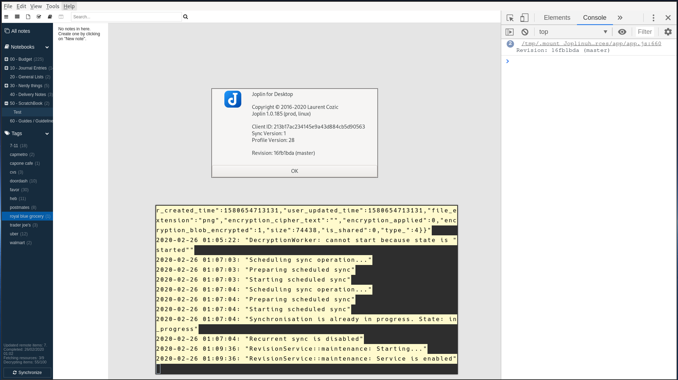Select the Test sub-notebook

(x=27, y=112)
